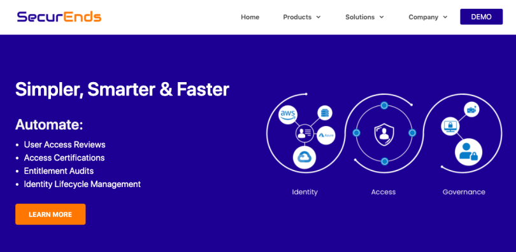516x252 pixels.
Task: Click the Access Certifications bullet
Action: pyautogui.click(x=64, y=158)
